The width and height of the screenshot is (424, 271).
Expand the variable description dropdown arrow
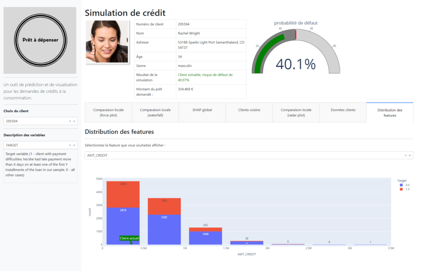pos(75,145)
